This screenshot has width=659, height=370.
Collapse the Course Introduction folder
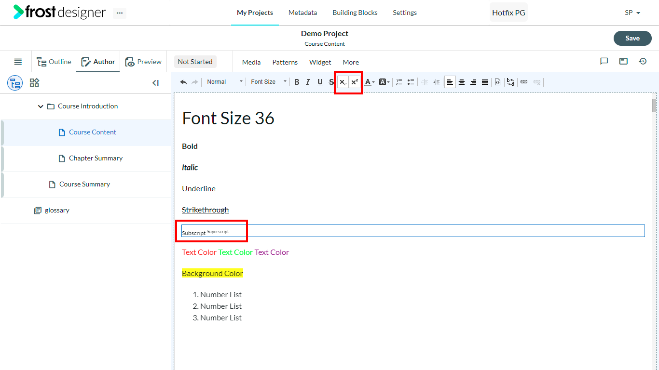(x=41, y=106)
